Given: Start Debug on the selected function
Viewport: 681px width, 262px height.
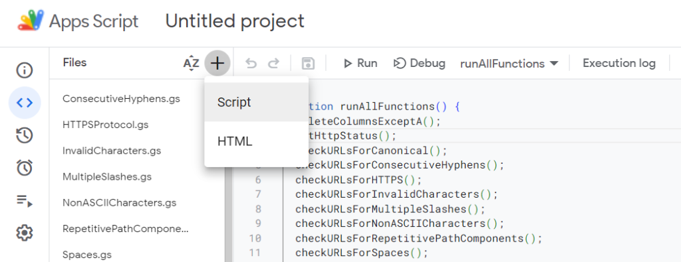Looking at the screenshot, I should pos(420,63).
